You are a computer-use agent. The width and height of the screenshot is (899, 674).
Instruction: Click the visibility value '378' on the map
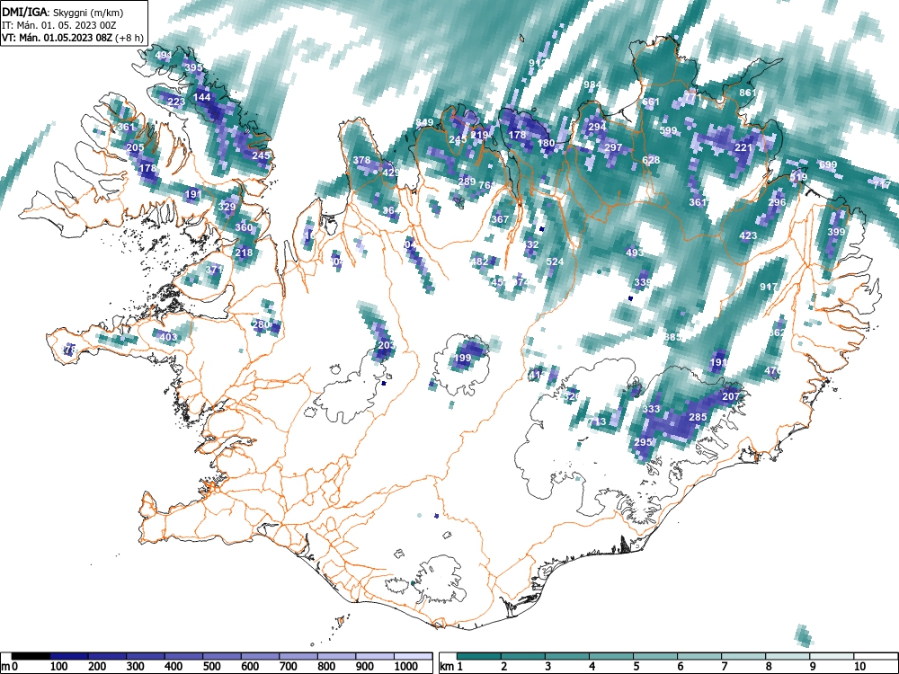pos(361,161)
